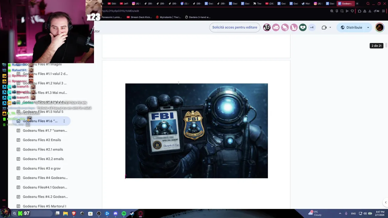Click Solicită acces pentru editare button

coord(235,27)
